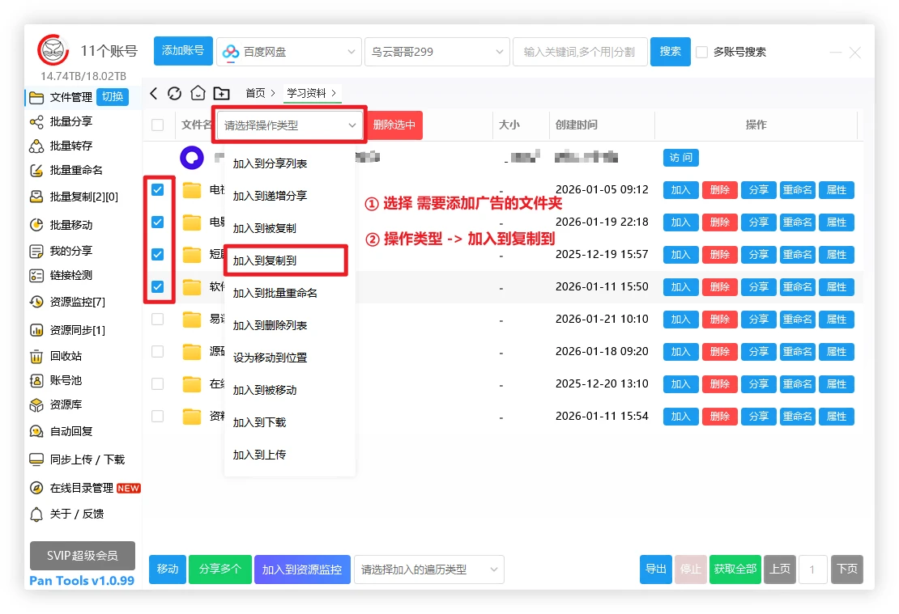The width and height of the screenshot is (899, 614).
Task: Click the refresh icon in path bar
Action: (174, 93)
